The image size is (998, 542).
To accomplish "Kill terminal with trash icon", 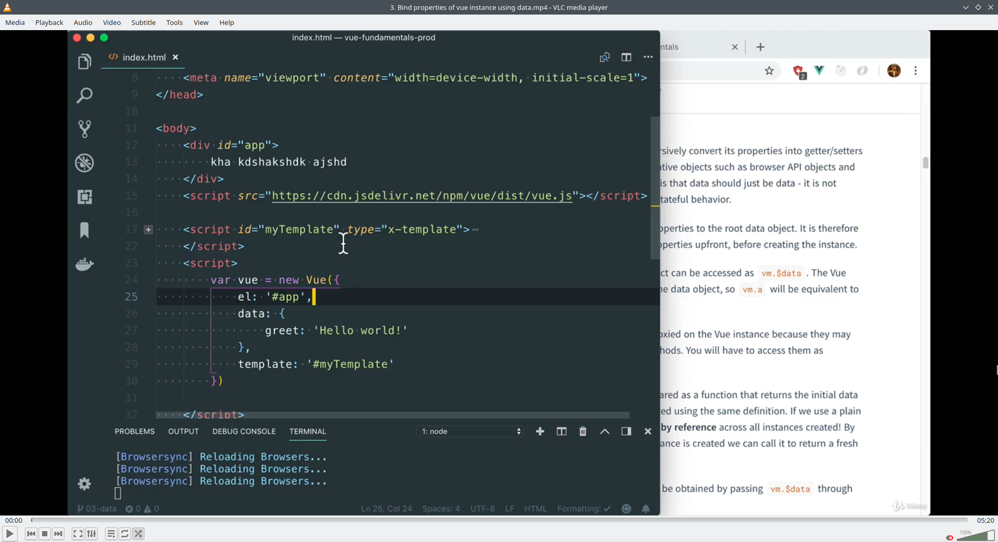I will (583, 431).
